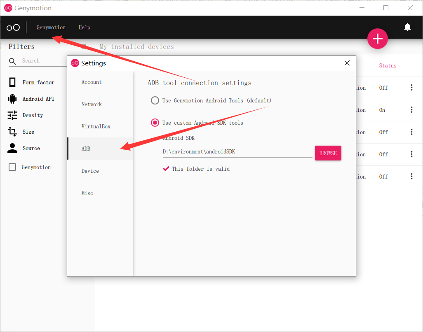This screenshot has width=423, height=332.
Task: Open the Help menu
Action: tap(84, 28)
